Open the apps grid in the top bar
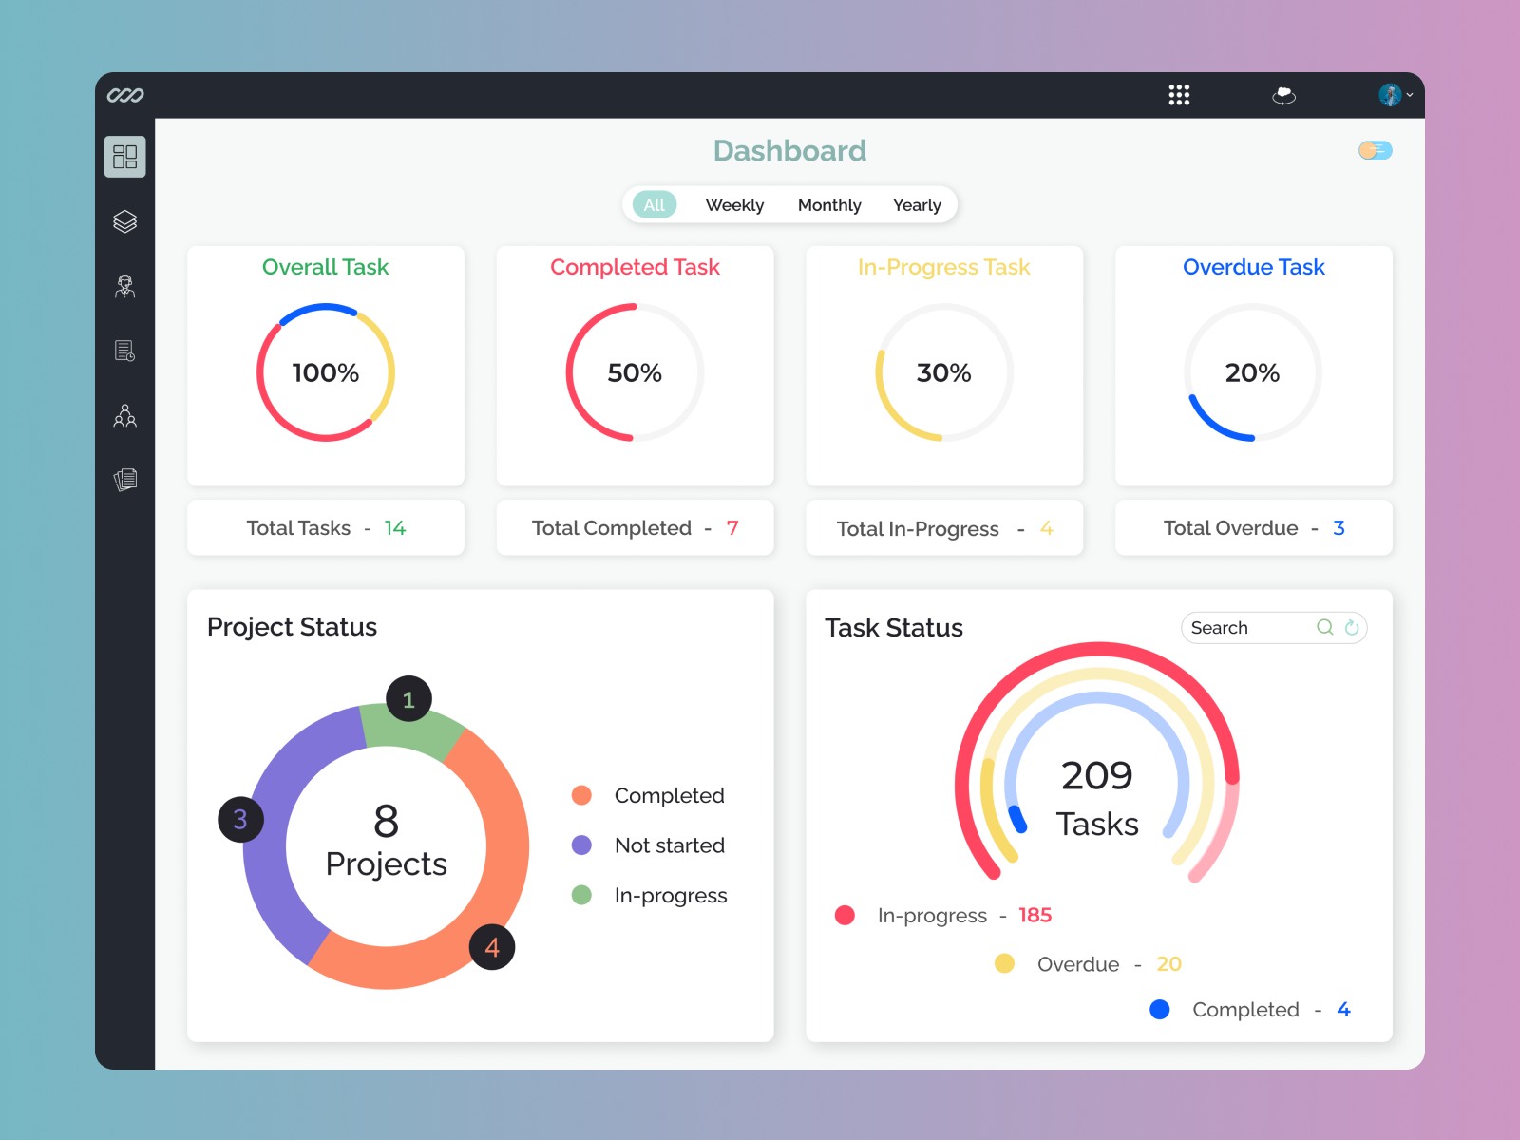This screenshot has width=1520, height=1140. click(x=1178, y=94)
